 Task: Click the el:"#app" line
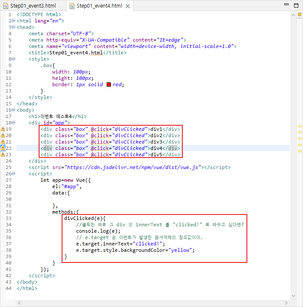[x=67, y=186]
